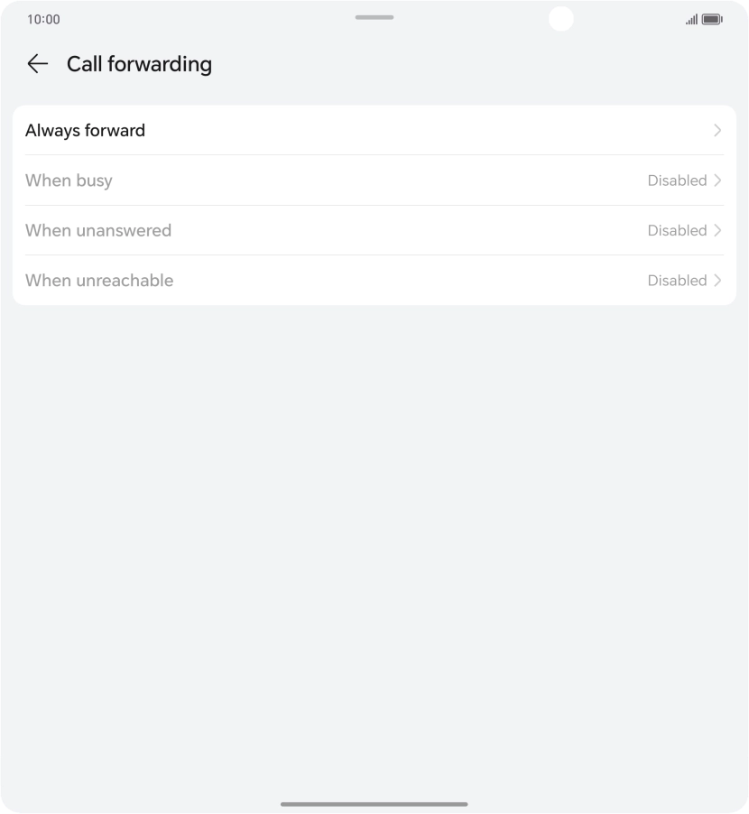Screen dimensions: 749x814
Task: Select the Call forwarding title
Action: [x=139, y=63]
